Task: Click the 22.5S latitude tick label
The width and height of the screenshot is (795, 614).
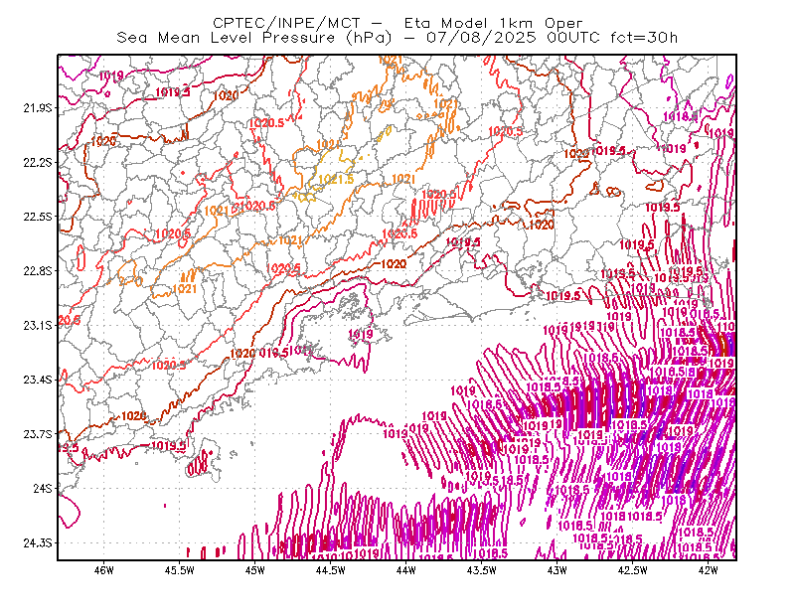Action: [38, 217]
